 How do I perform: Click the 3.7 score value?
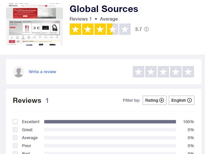(x=138, y=29)
